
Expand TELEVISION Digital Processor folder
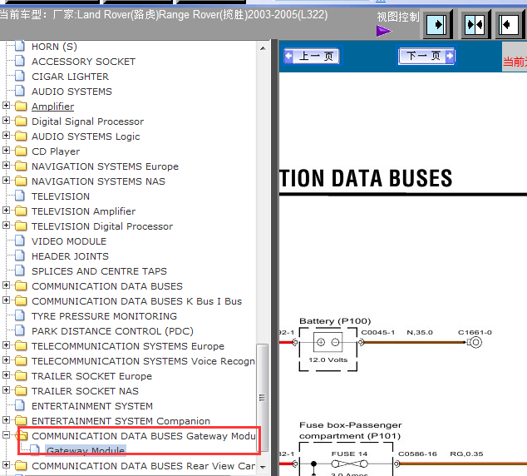point(6,226)
